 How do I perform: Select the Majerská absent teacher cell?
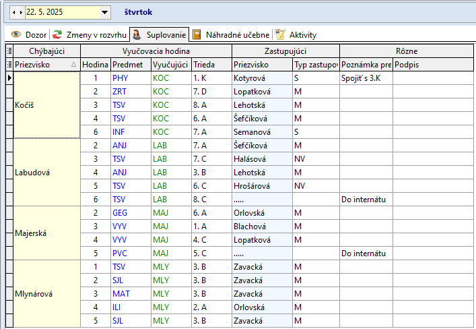tap(46, 233)
